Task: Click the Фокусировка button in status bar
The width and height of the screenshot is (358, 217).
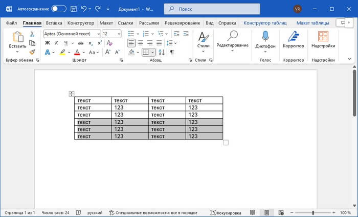Action: (x=226, y=212)
